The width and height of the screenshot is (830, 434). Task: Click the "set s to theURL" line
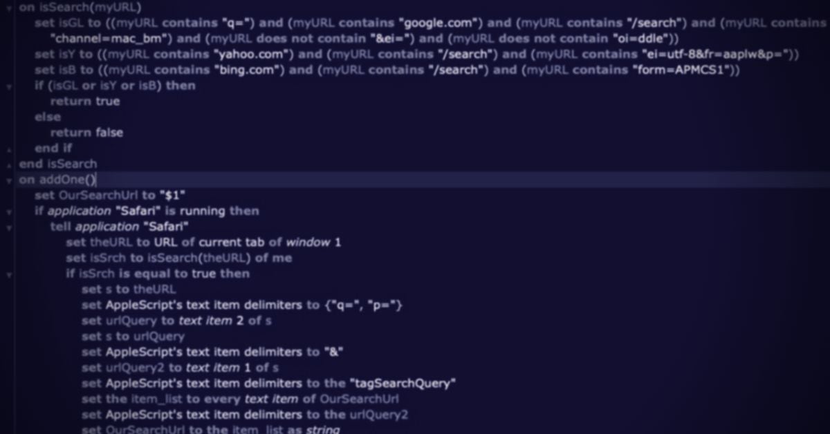[129, 290]
